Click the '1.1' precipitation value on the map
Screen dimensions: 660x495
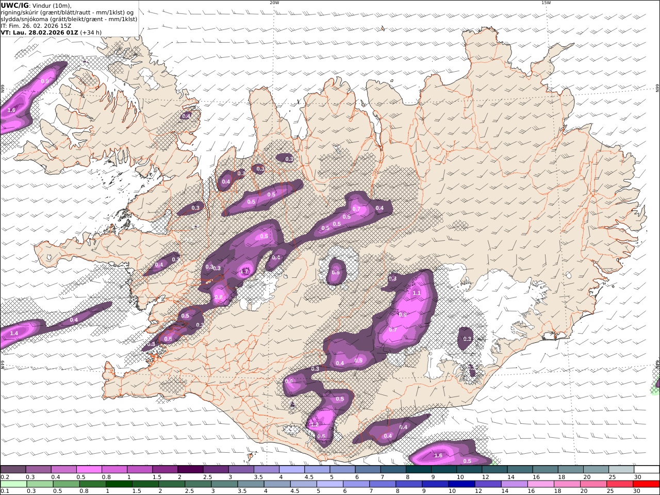click(417, 293)
